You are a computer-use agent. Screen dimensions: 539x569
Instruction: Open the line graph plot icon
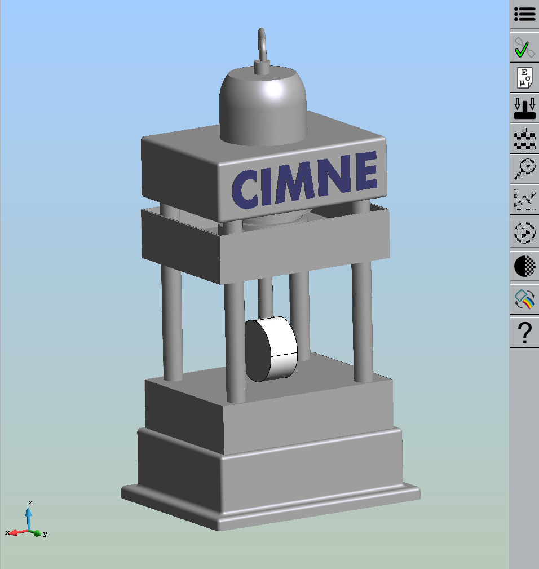(524, 199)
